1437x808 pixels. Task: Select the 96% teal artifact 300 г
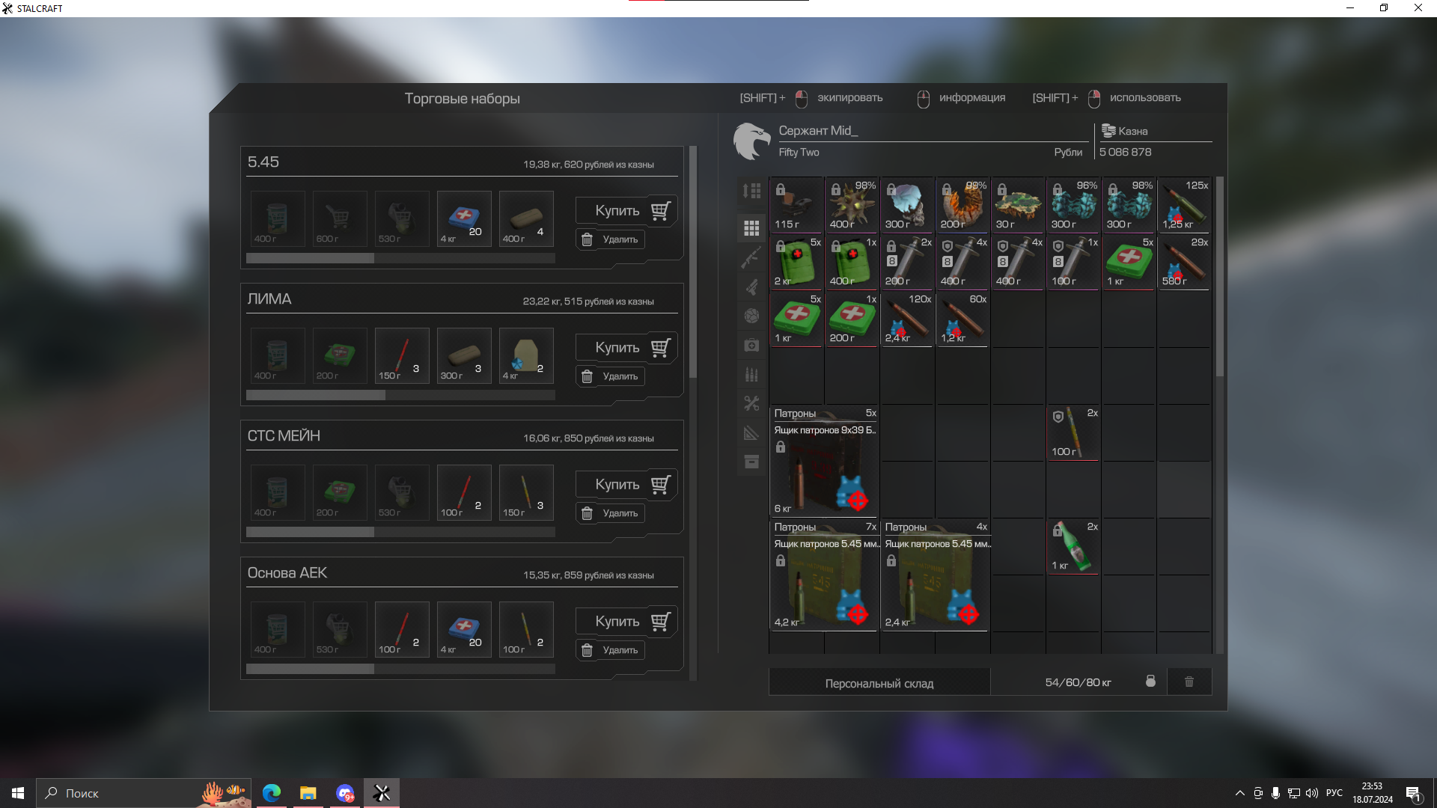pos(1073,204)
